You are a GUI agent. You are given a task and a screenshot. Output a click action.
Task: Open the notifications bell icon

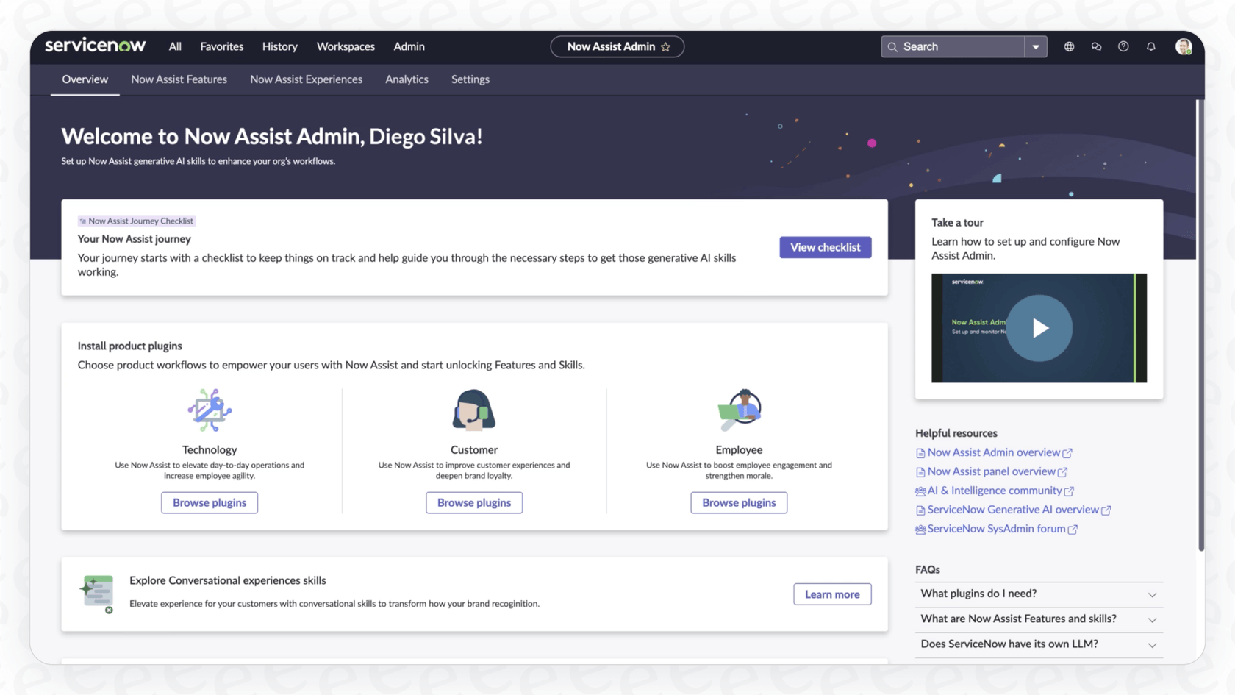pos(1150,46)
